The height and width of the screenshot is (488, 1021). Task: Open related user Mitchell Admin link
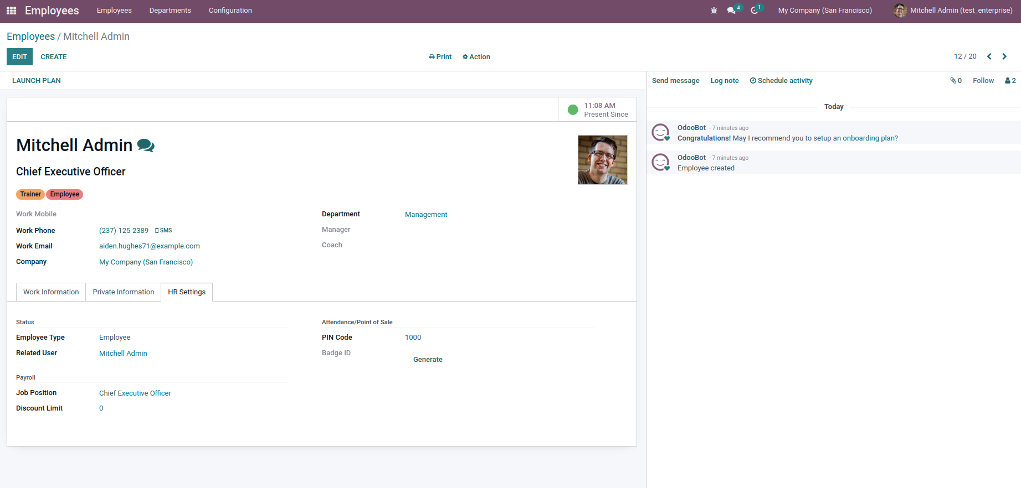tap(123, 354)
